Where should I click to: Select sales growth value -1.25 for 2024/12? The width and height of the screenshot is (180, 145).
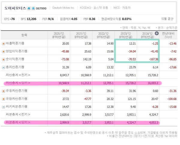coord(155,44)
